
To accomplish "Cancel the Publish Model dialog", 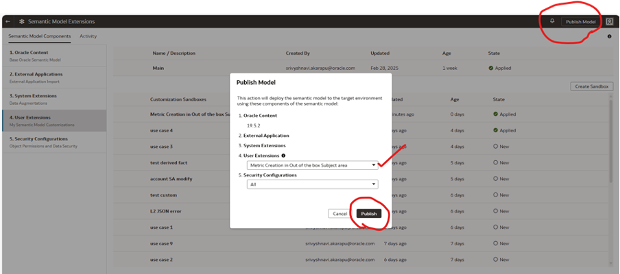I will coord(340,214).
